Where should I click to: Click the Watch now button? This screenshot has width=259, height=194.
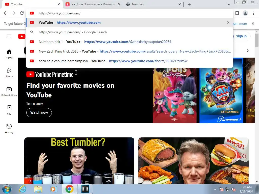click(x=39, y=113)
